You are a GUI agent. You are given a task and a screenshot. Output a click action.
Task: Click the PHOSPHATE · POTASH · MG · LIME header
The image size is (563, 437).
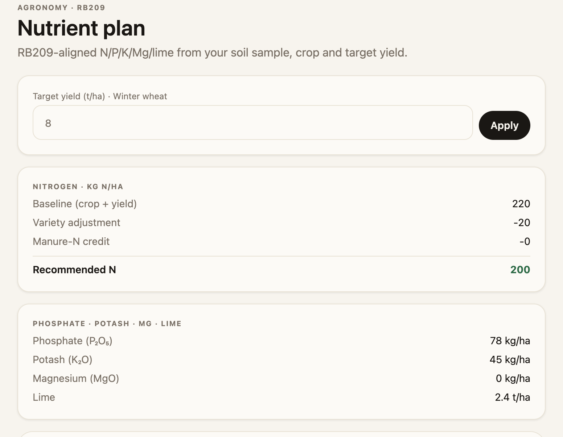(107, 324)
